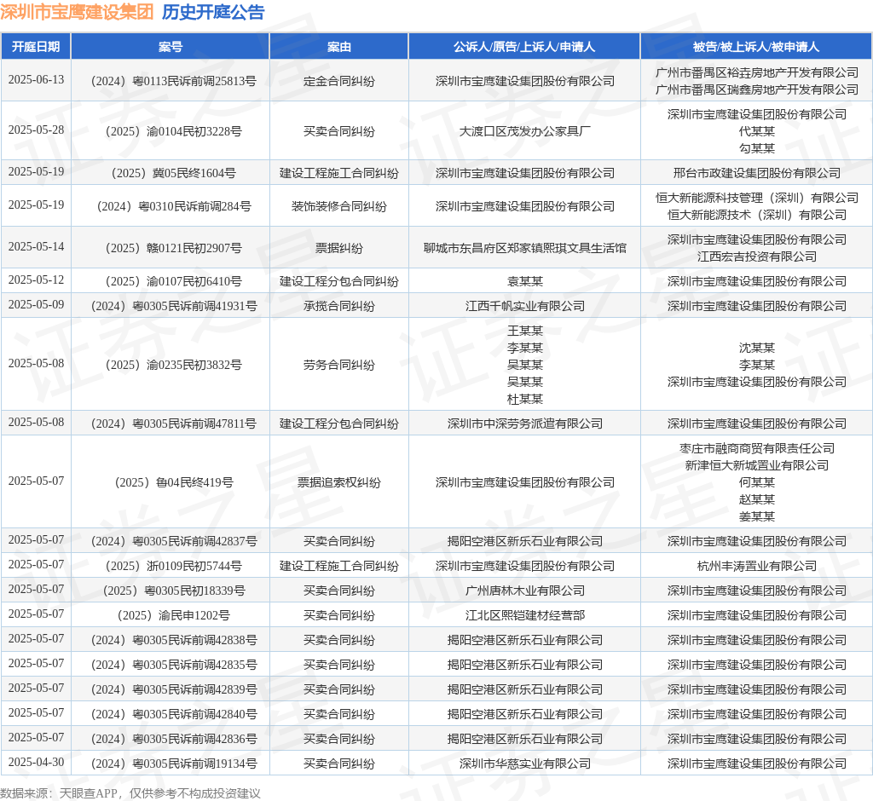
Task: Select cause cell 承揽合同纠纷
Action: (339, 306)
